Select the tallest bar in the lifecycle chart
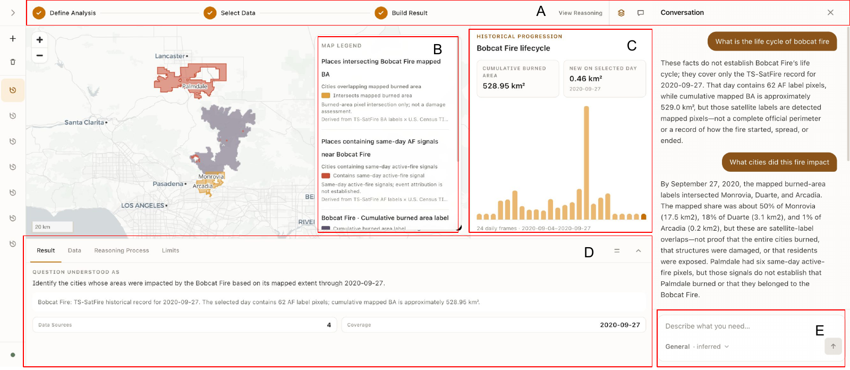 pos(586,163)
